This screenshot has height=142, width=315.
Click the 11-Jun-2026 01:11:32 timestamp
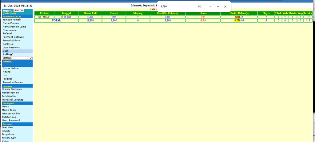[18, 6]
